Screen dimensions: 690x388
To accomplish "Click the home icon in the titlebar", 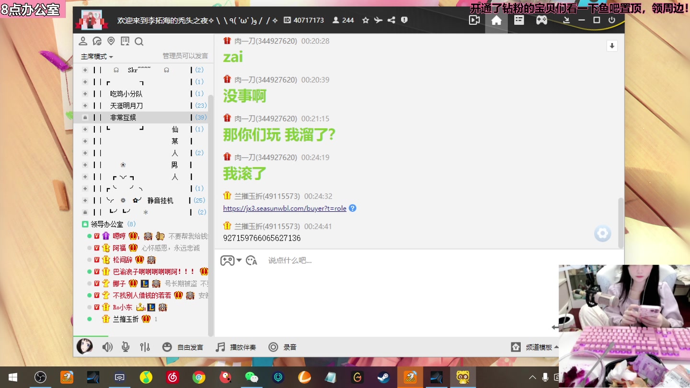I will [496, 20].
